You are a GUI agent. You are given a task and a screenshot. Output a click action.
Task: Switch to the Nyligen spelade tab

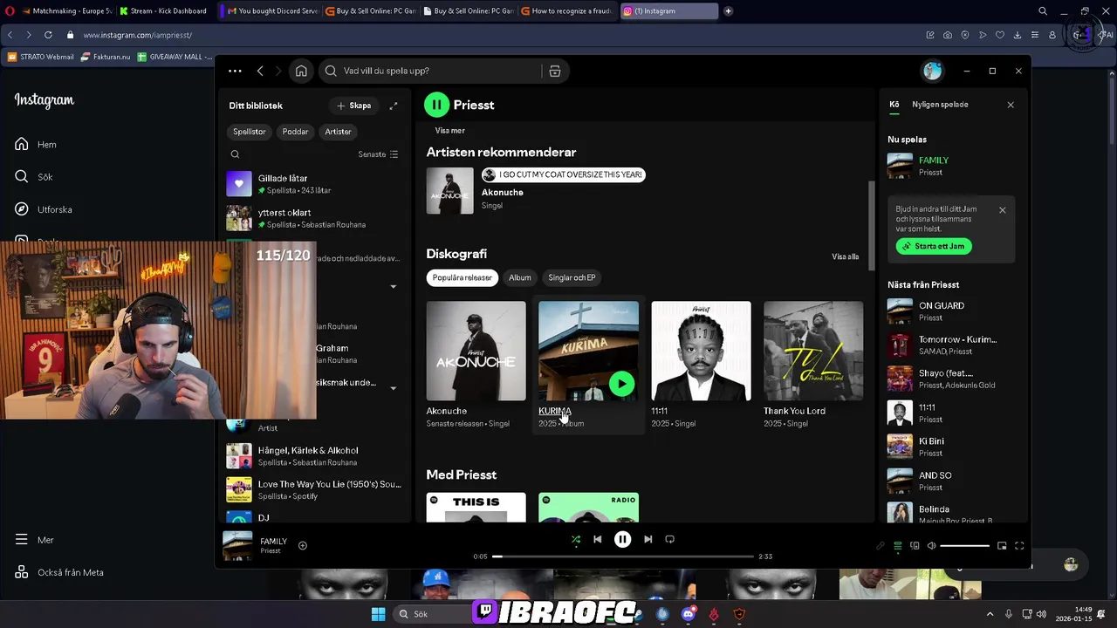[940, 105]
